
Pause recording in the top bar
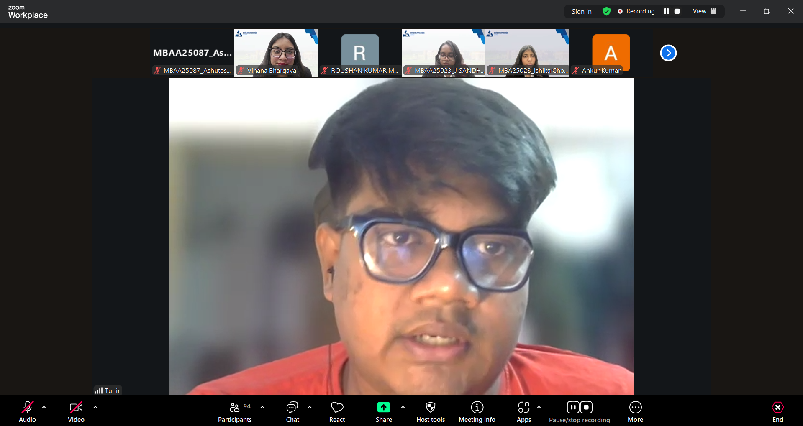click(667, 11)
